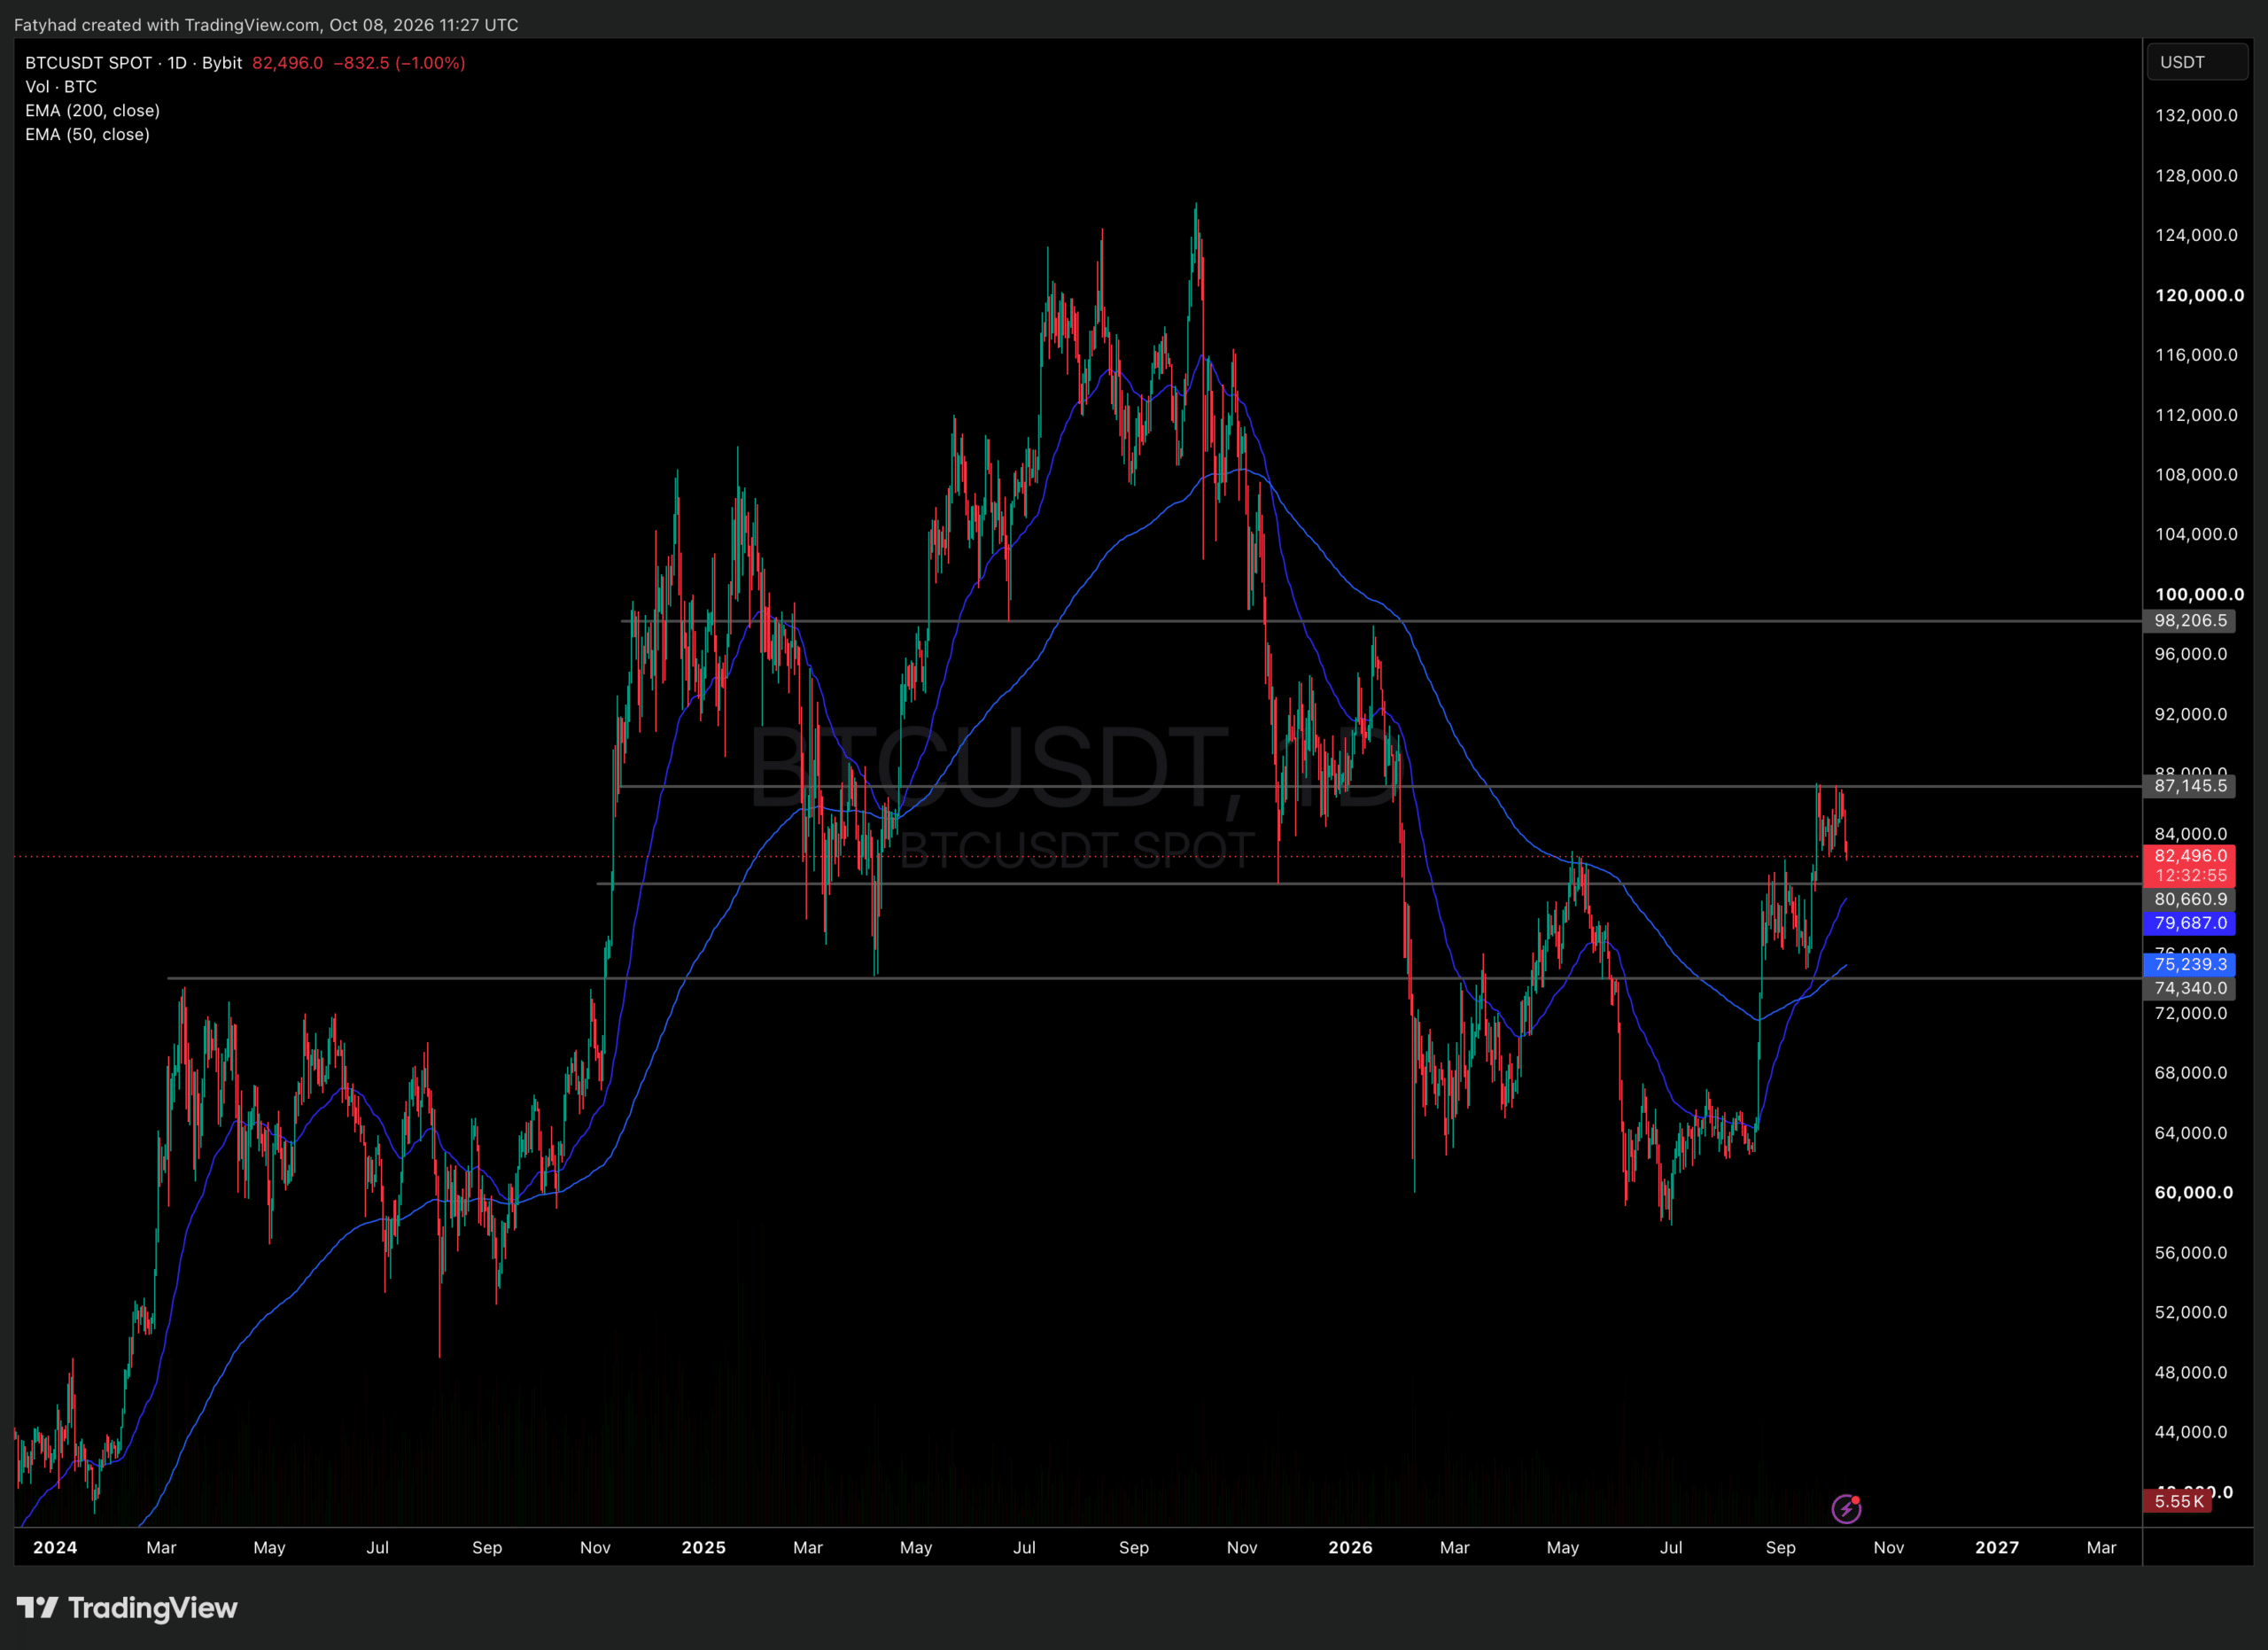Image resolution: width=2268 pixels, height=1650 pixels.
Task: Click the 100,000.0 price scale label
Action: 2199,594
